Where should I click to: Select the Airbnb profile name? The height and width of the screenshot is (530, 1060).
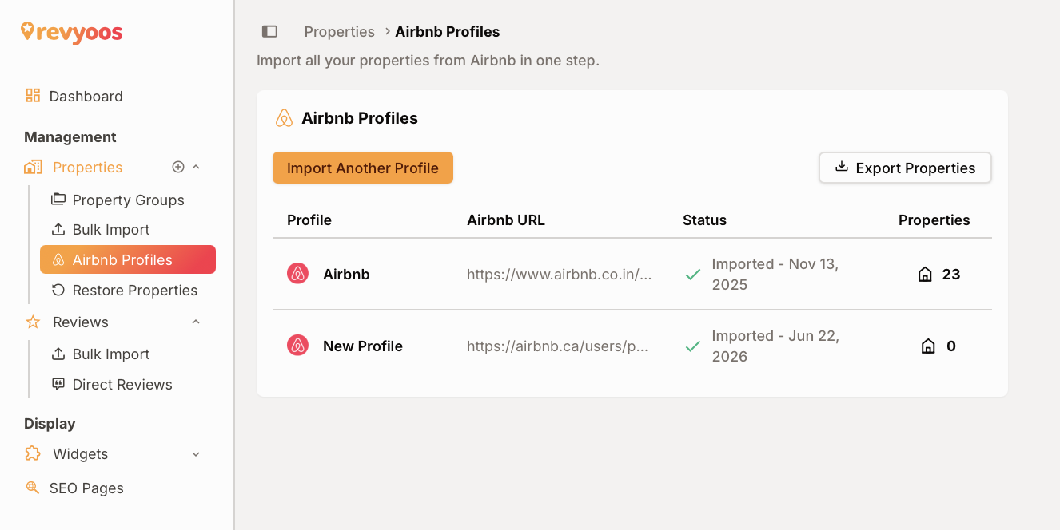tap(346, 274)
